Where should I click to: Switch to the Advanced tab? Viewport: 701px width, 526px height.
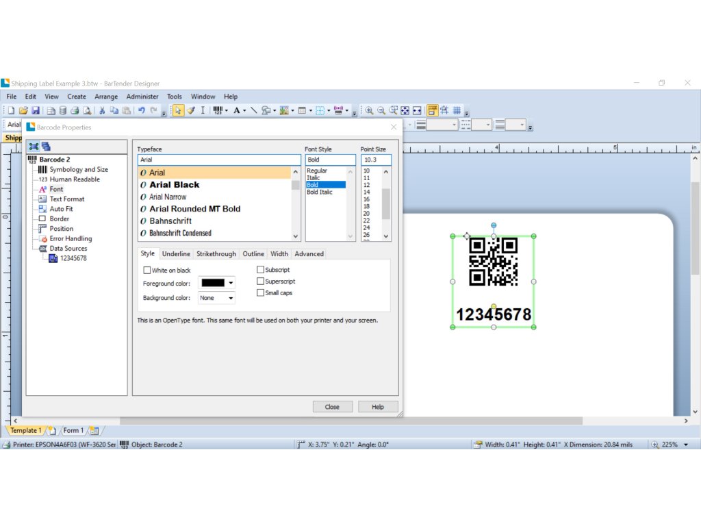(x=309, y=253)
